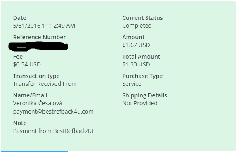
Task: Select the date 5/31/2016 11:12:49 AM text
Action: (44, 26)
